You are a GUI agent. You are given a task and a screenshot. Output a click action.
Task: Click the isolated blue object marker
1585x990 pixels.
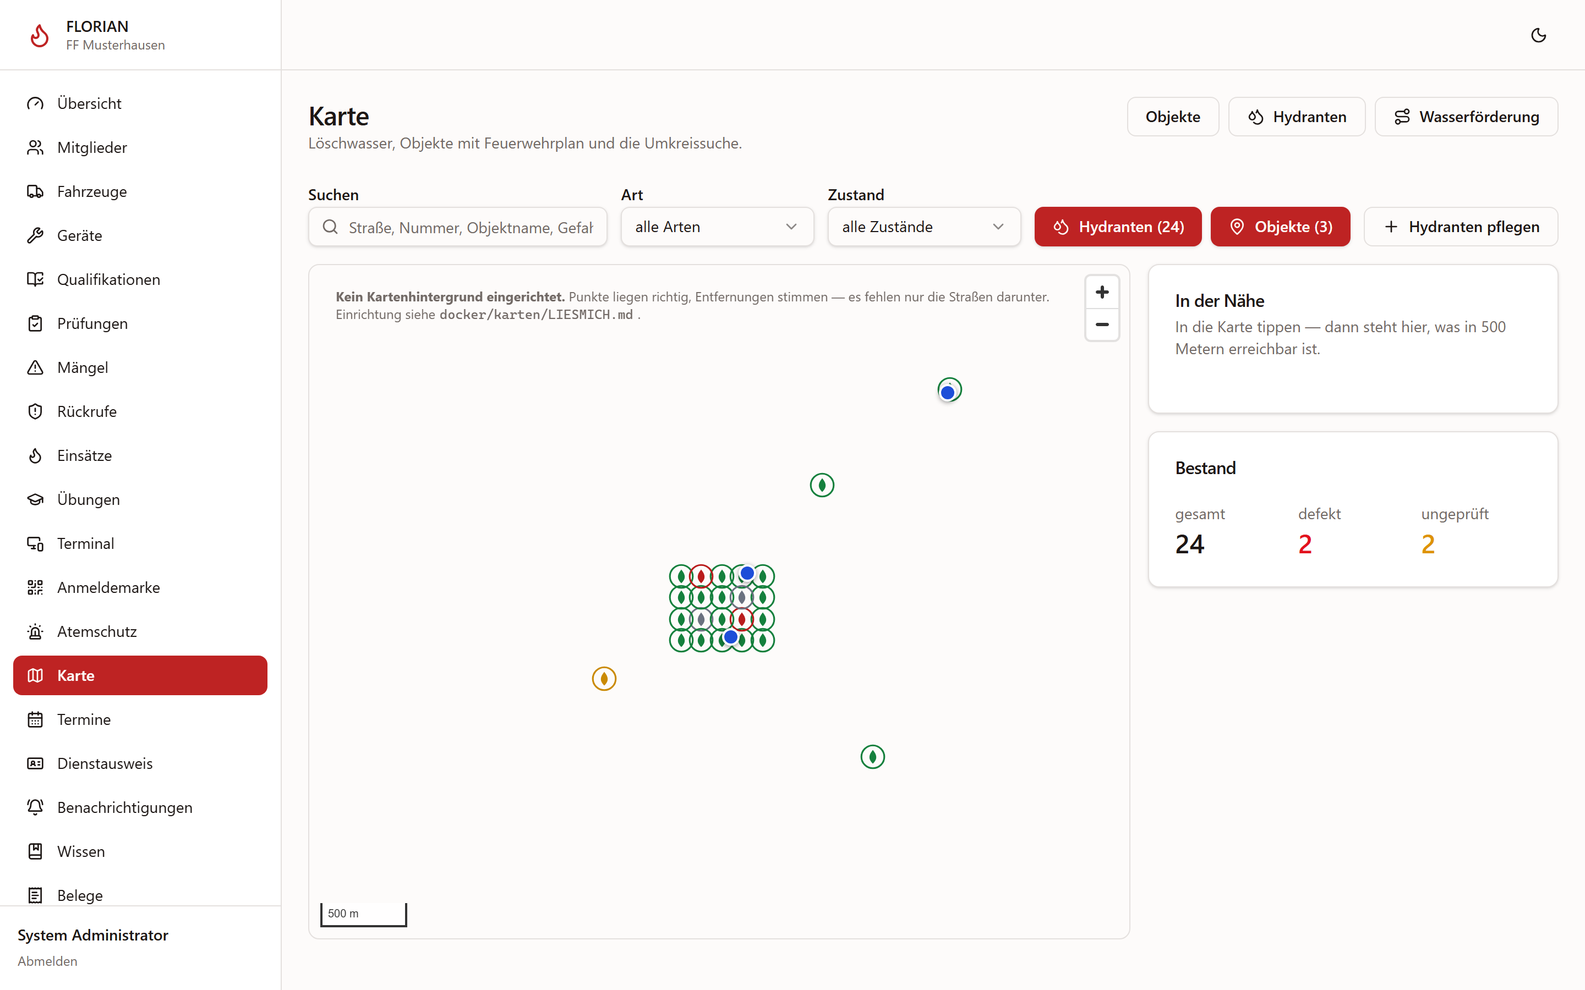947,392
